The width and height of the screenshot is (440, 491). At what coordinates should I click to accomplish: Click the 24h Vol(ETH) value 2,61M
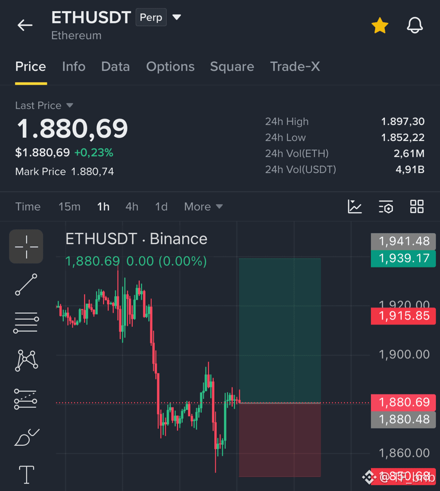pos(409,153)
